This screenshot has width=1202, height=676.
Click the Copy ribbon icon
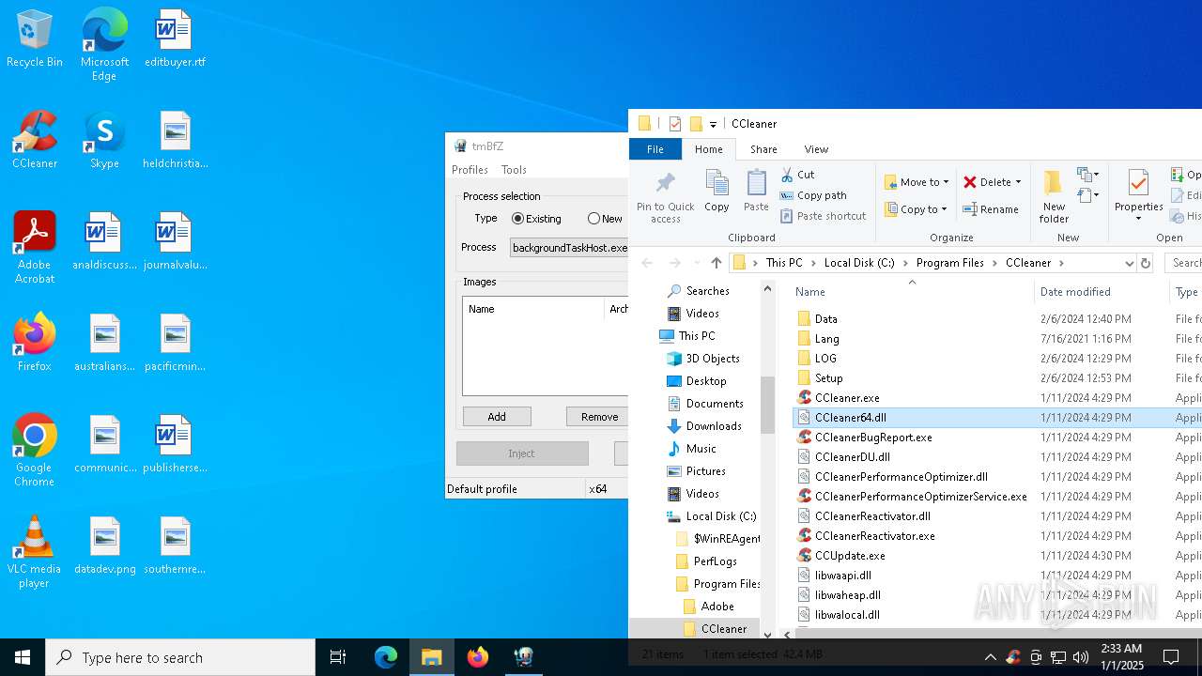pyautogui.click(x=717, y=191)
